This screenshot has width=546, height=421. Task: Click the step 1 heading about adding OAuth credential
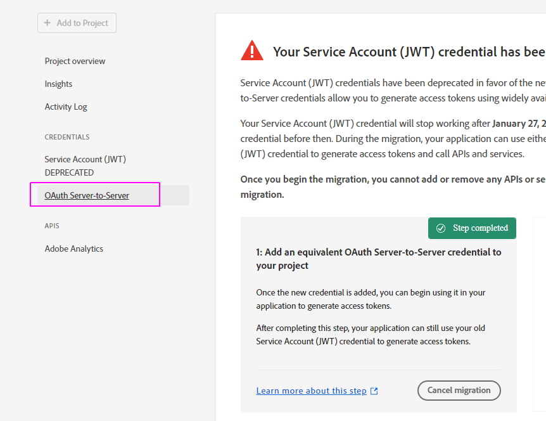pos(378,259)
